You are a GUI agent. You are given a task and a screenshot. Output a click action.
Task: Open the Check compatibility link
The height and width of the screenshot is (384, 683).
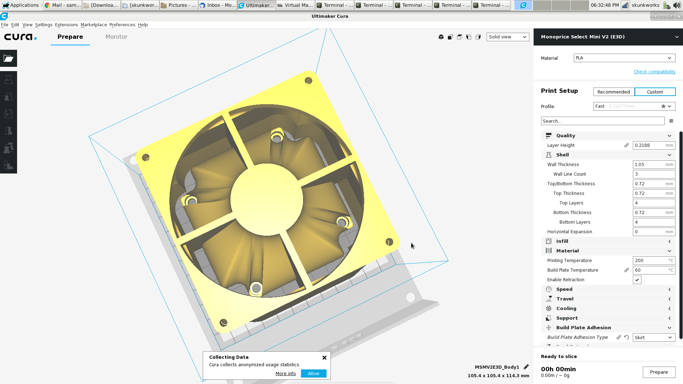[655, 72]
